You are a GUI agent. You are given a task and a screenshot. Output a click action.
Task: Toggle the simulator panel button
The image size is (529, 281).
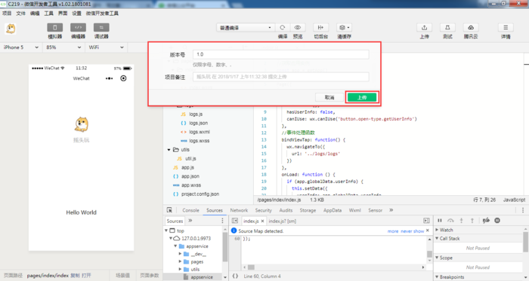click(x=54, y=28)
